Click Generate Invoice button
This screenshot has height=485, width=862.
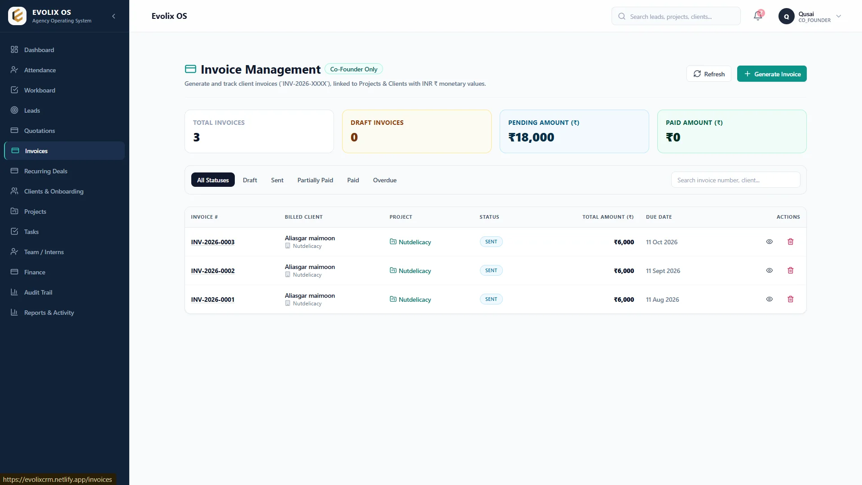(772, 74)
